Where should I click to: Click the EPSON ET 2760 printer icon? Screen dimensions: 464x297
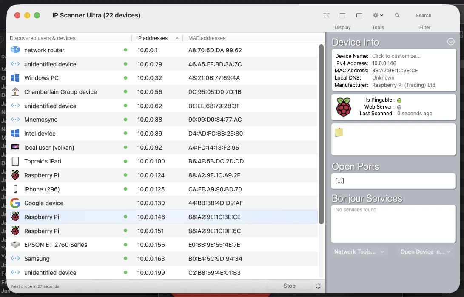pos(15,245)
